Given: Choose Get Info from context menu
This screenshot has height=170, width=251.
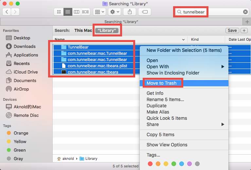Looking at the screenshot, I should (x=184, y=93).
